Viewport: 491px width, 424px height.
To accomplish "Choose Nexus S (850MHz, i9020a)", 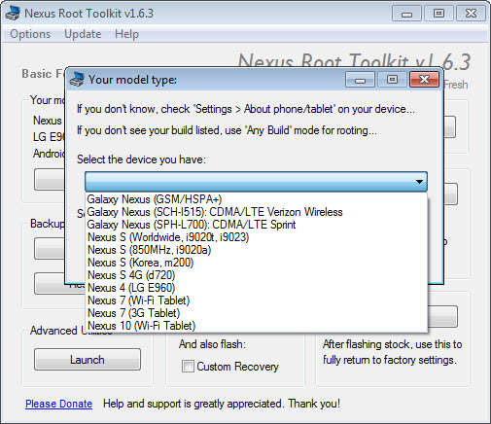I will tap(256, 250).
